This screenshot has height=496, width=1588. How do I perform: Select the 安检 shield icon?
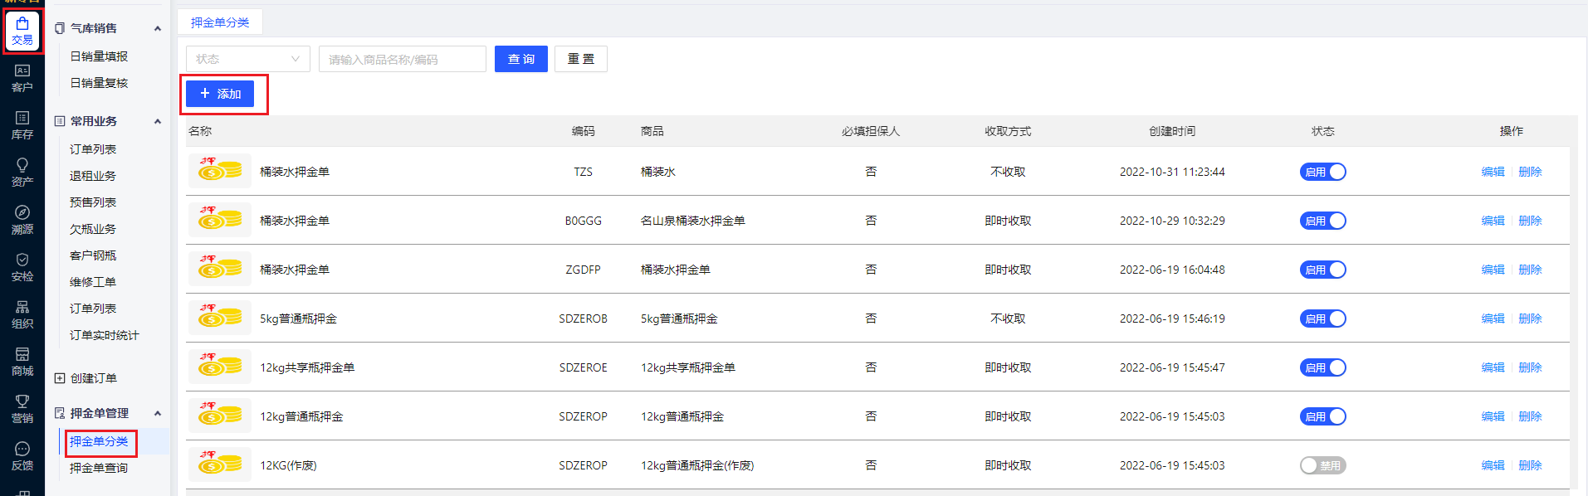(22, 267)
